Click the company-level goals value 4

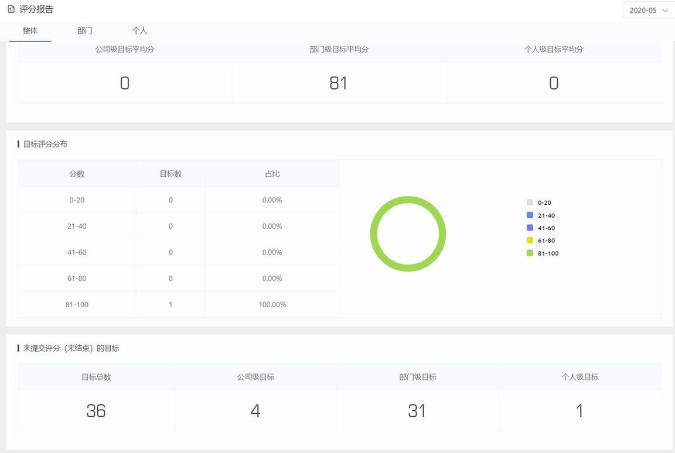pos(255,411)
